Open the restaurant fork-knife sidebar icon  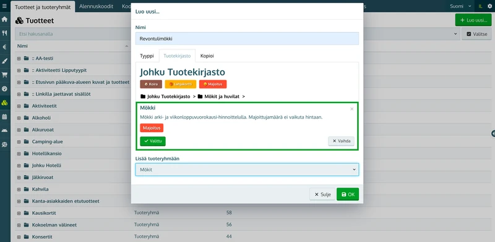click(4, 33)
